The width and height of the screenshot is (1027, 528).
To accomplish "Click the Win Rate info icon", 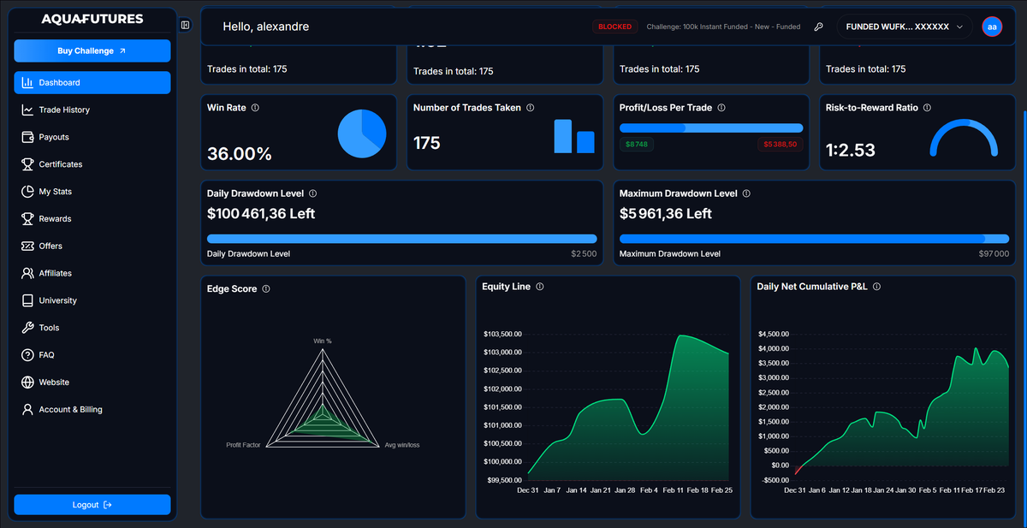I will click(x=256, y=108).
